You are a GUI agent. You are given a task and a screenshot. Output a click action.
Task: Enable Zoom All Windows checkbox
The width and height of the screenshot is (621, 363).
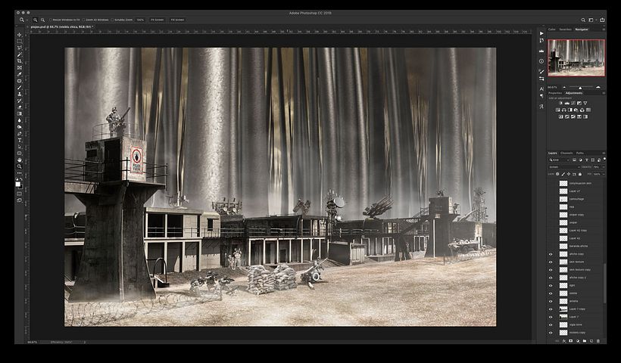click(84, 20)
